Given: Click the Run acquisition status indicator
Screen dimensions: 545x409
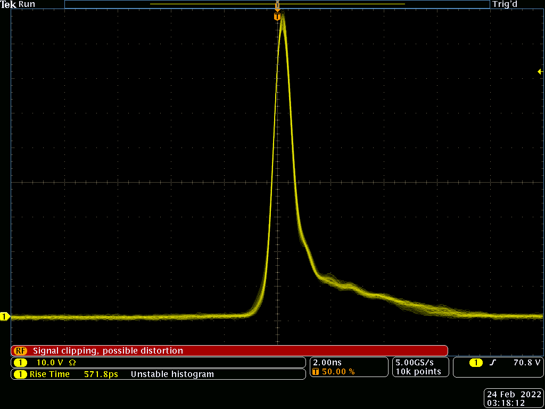Looking at the screenshot, I should (27, 4).
